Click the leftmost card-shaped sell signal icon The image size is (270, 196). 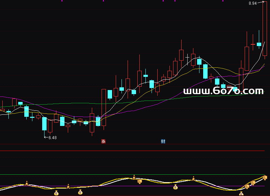[x=139, y=182]
